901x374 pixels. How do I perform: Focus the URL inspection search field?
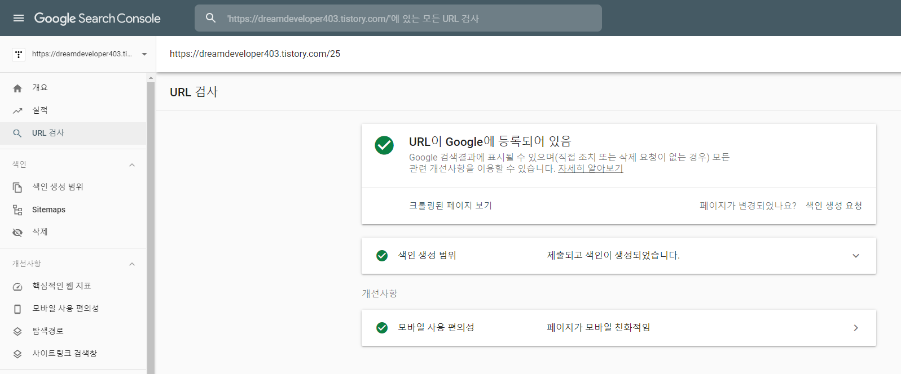coord(398,18)
